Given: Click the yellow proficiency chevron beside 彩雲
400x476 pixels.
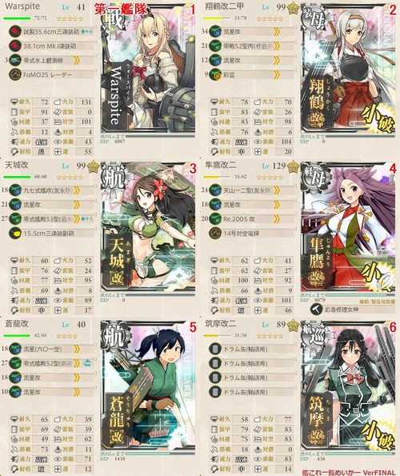Looking at the screenshot, I should pyautogui.click(x=277, y=74).
